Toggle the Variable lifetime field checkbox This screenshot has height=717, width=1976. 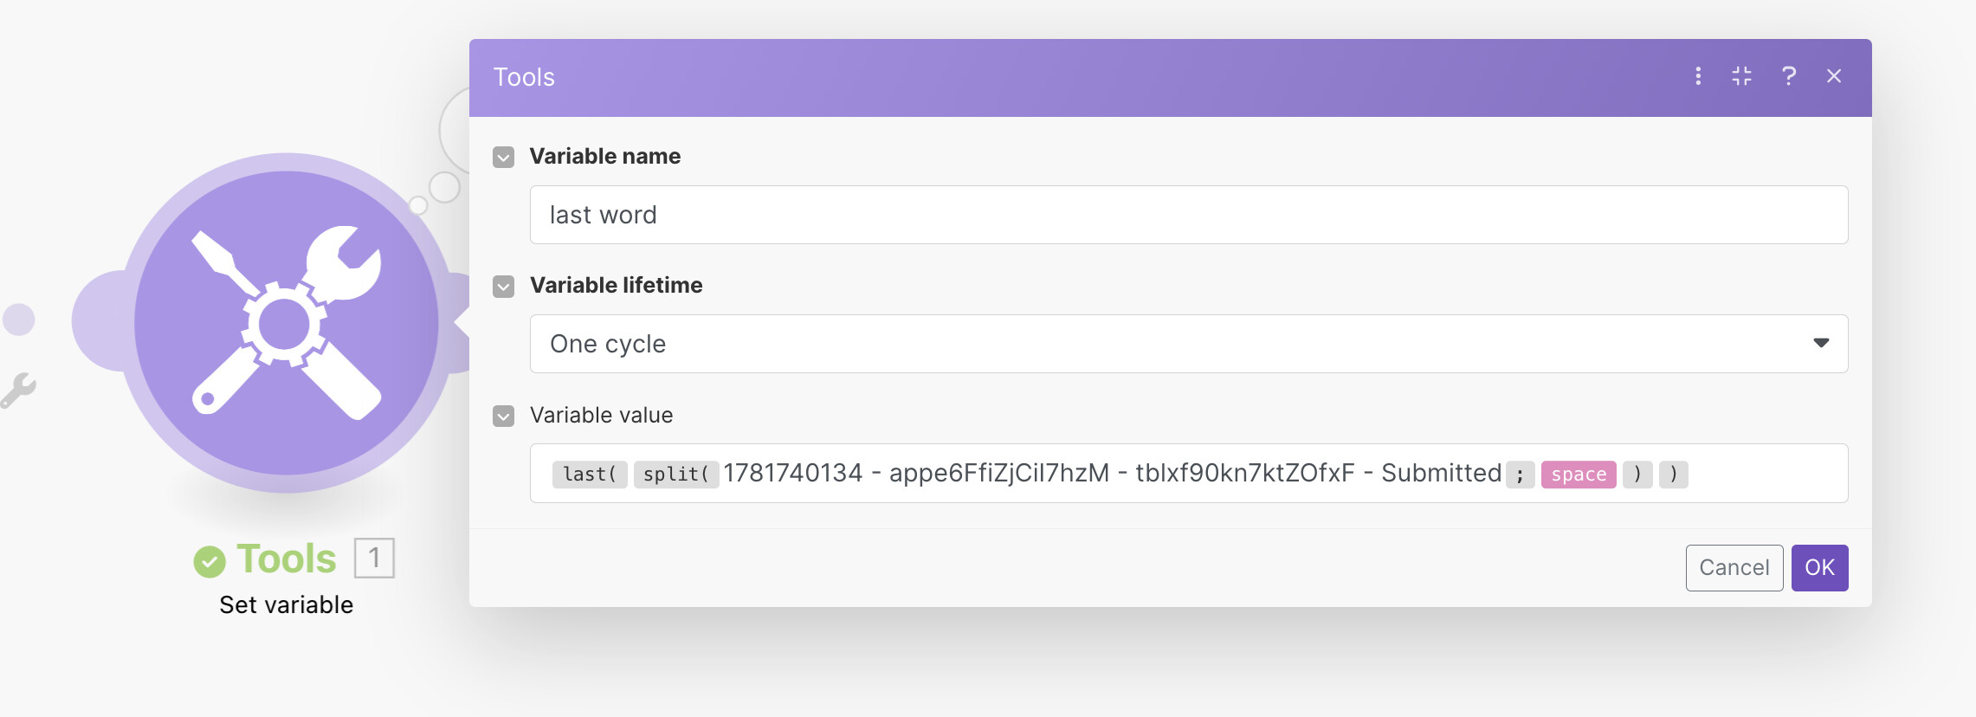[503, 286]
